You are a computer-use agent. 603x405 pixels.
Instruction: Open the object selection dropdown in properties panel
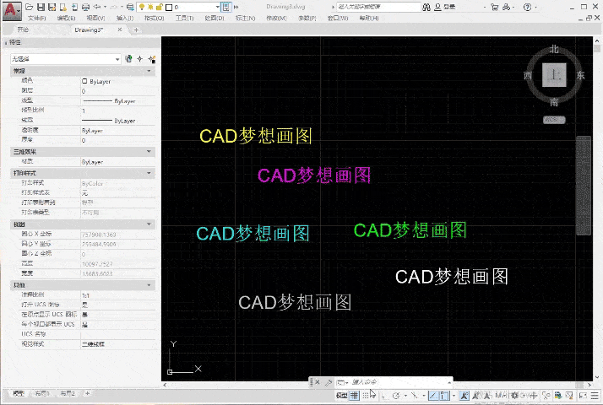(x=65, y=59)
